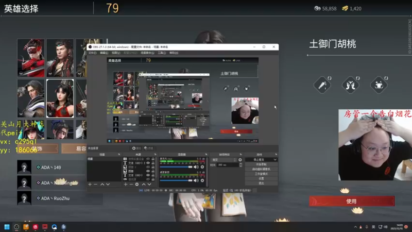The height and width of the screenshot is (232, 412).
Task: Open the 视图 menu in OBS
Action: pos(116,53)
